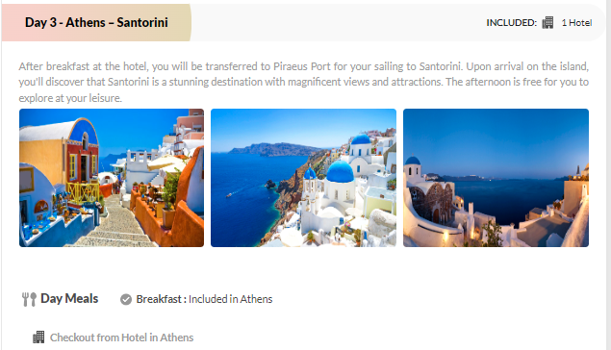
Task: Click the gray checkmark icon before Breakfast
Action: (x=126, y=299)
